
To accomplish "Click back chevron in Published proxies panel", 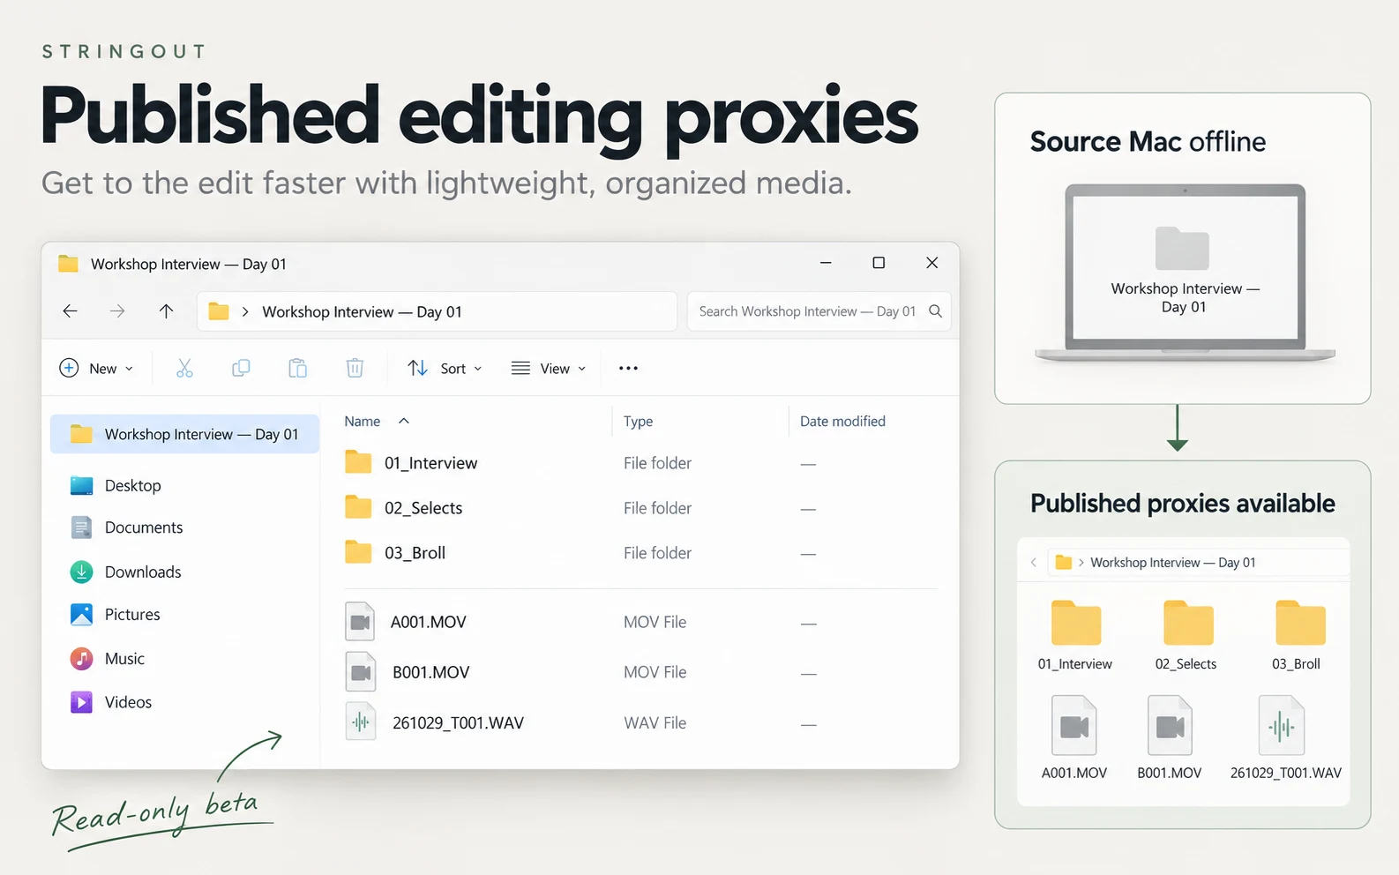I will (x=1033, y=562).
